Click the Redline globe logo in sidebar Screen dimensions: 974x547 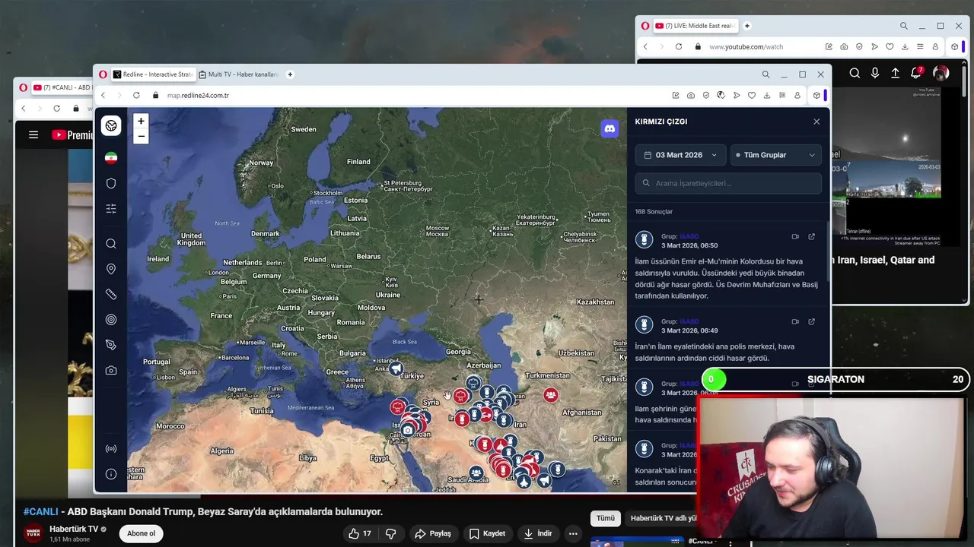[x=111, y=126]
